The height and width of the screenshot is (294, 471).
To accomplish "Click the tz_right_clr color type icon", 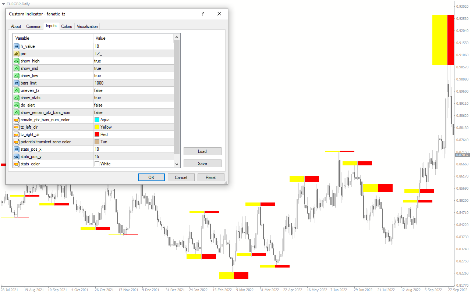I will click(x=16, y=135).
